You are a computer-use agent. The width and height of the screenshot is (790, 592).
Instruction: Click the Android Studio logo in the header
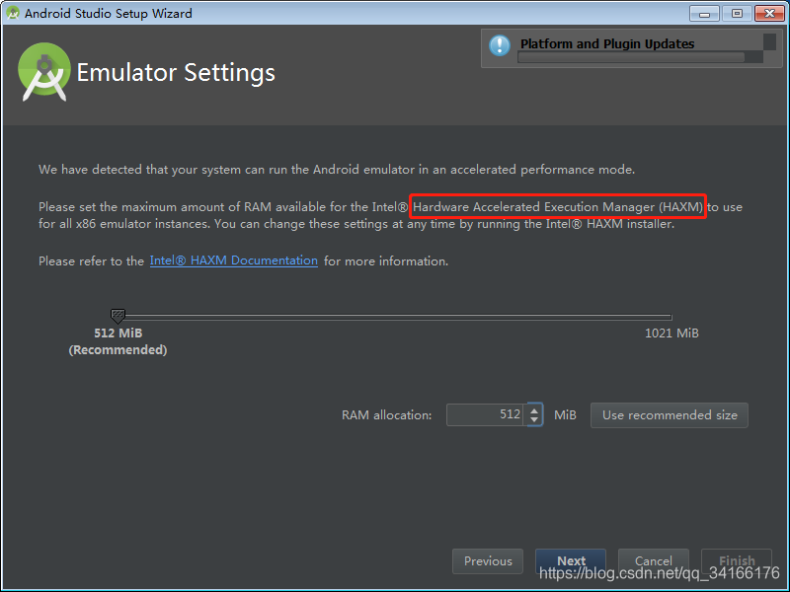point(43,71)
